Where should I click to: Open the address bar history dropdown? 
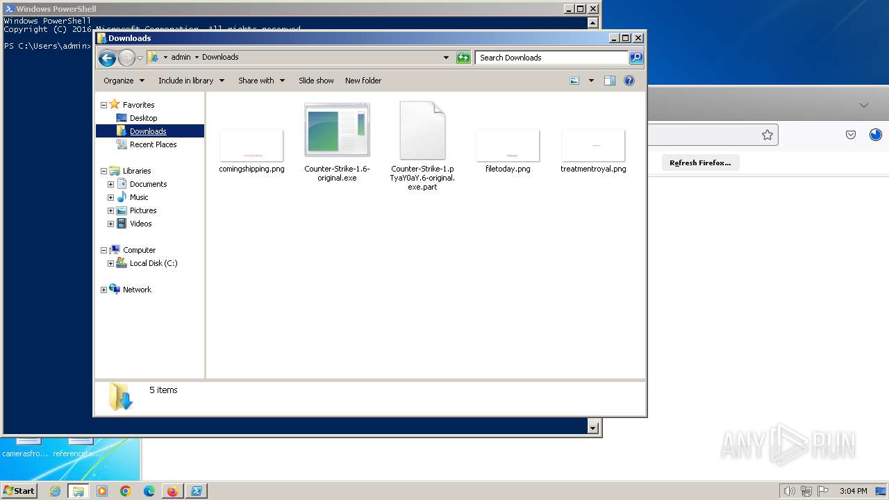446,58
